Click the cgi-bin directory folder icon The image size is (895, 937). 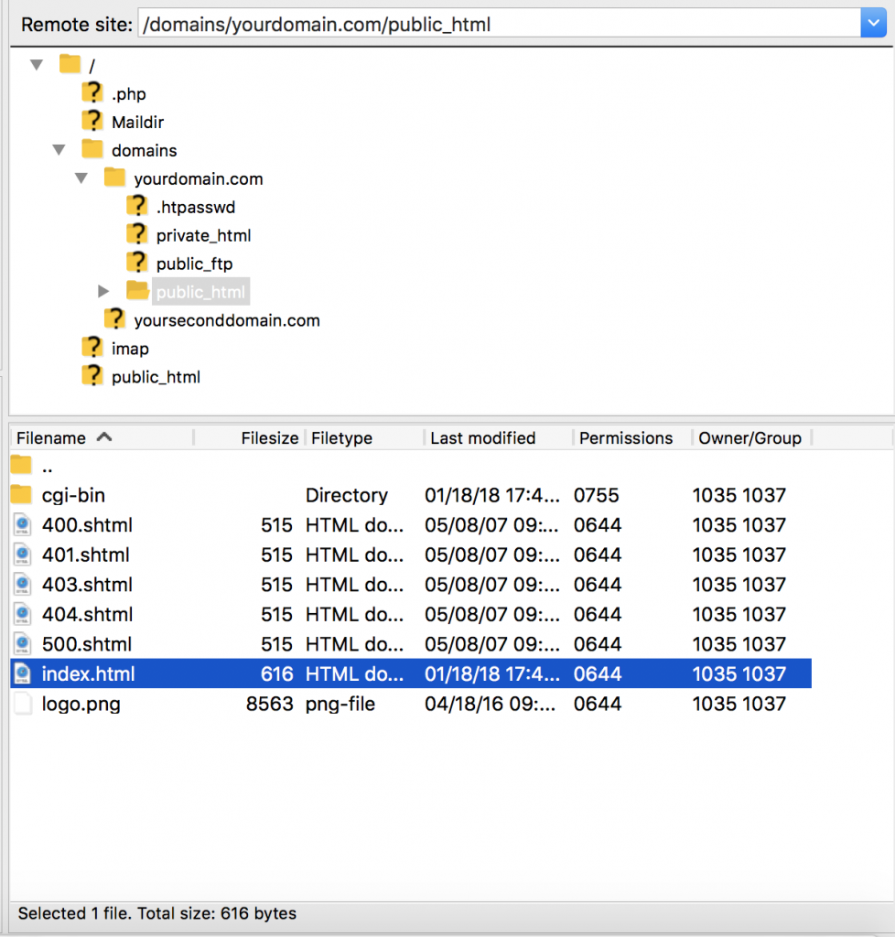pyautogui.click(x=22, y=495)
